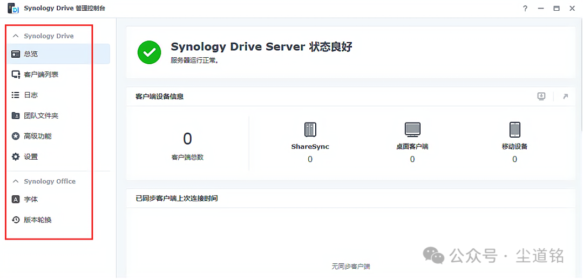Click the 总览 overview sidebar icon
583x279 pixels.
pyautogui.click(x=16, y=54)
